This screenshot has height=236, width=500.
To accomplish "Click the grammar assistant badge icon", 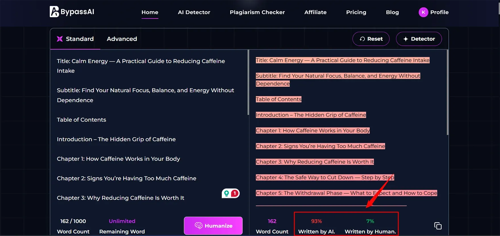I will click(x=230, y=193).
